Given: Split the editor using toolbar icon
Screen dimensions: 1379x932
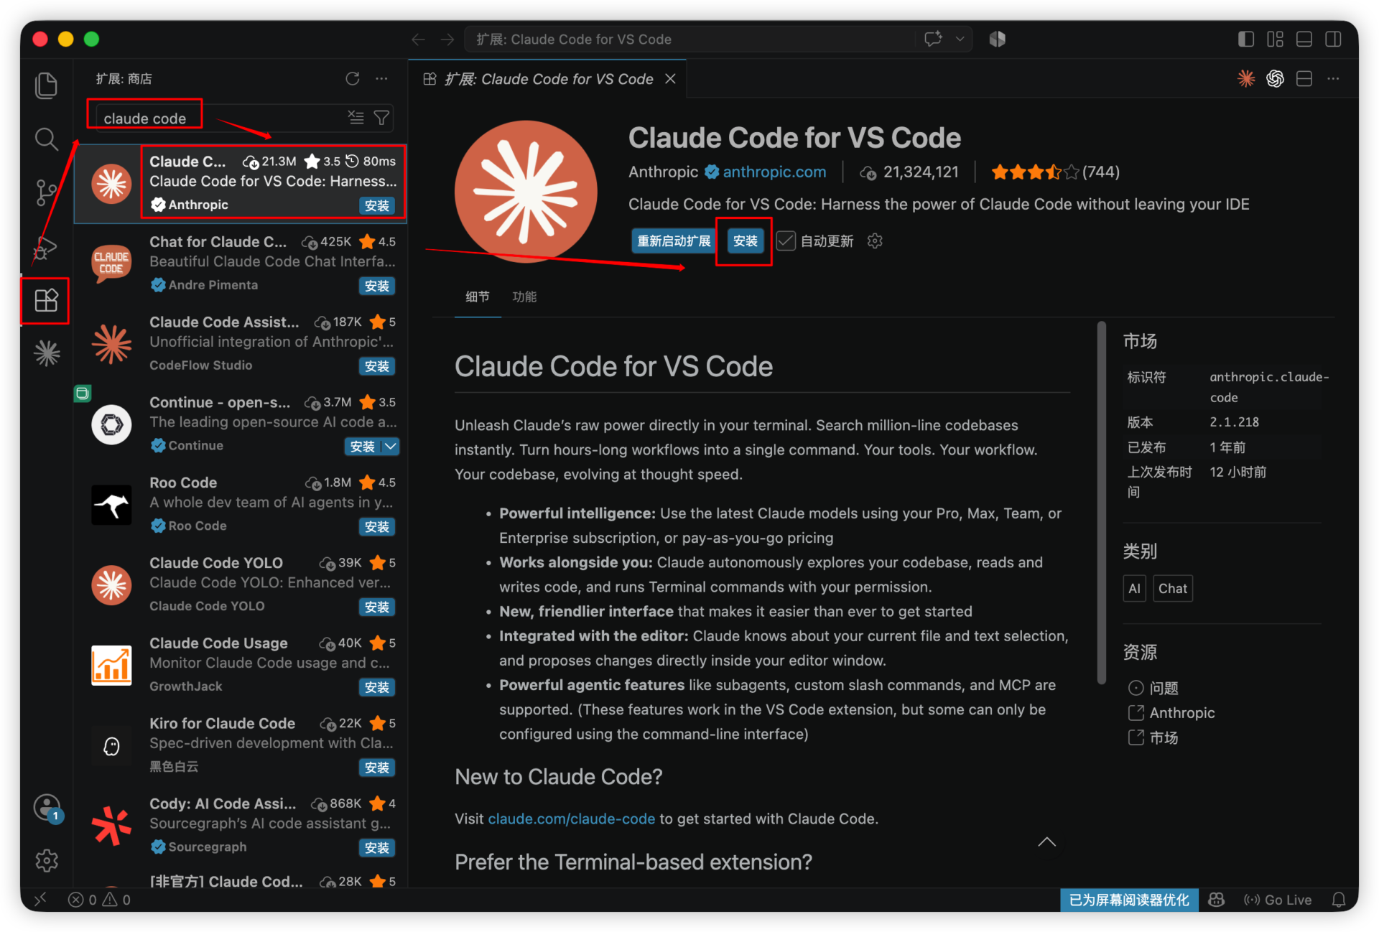Looking at the screenshot, I should (x=1304, y=79).
